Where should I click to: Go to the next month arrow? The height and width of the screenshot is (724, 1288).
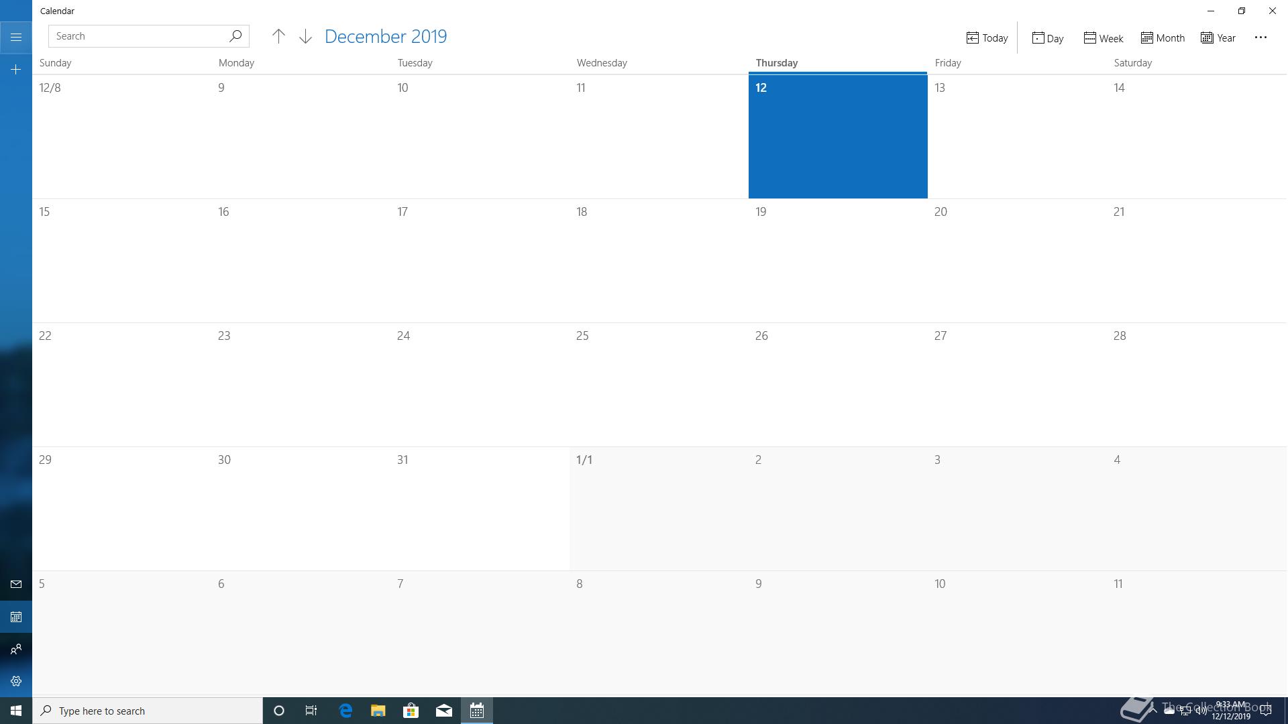click(305, 36)
